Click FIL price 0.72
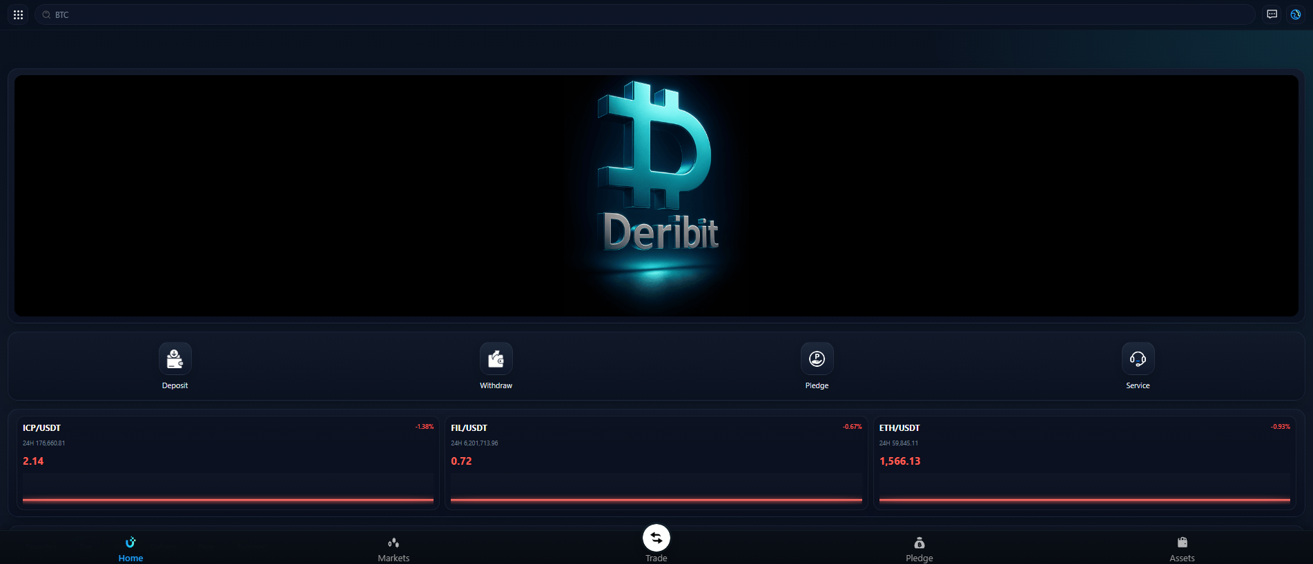The height and width of the screenshot is (564, 1313). coord(461,461)
